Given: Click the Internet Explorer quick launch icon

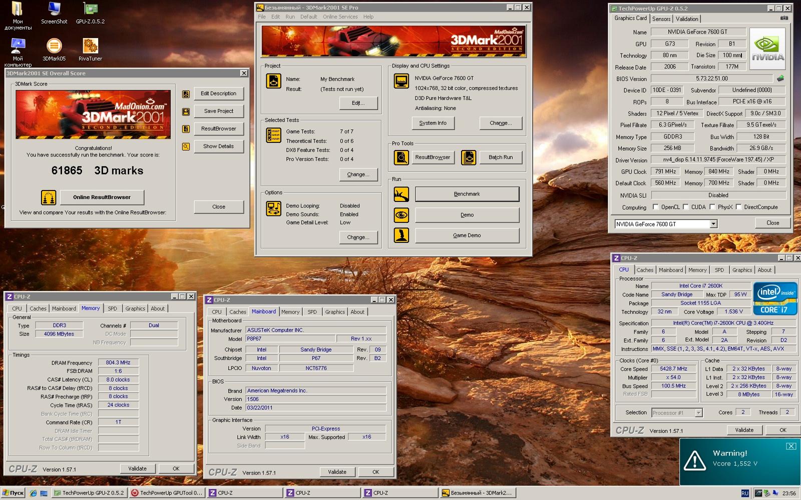Looking at the screenshot, I should pyautogui.click(x=33, y=493).
